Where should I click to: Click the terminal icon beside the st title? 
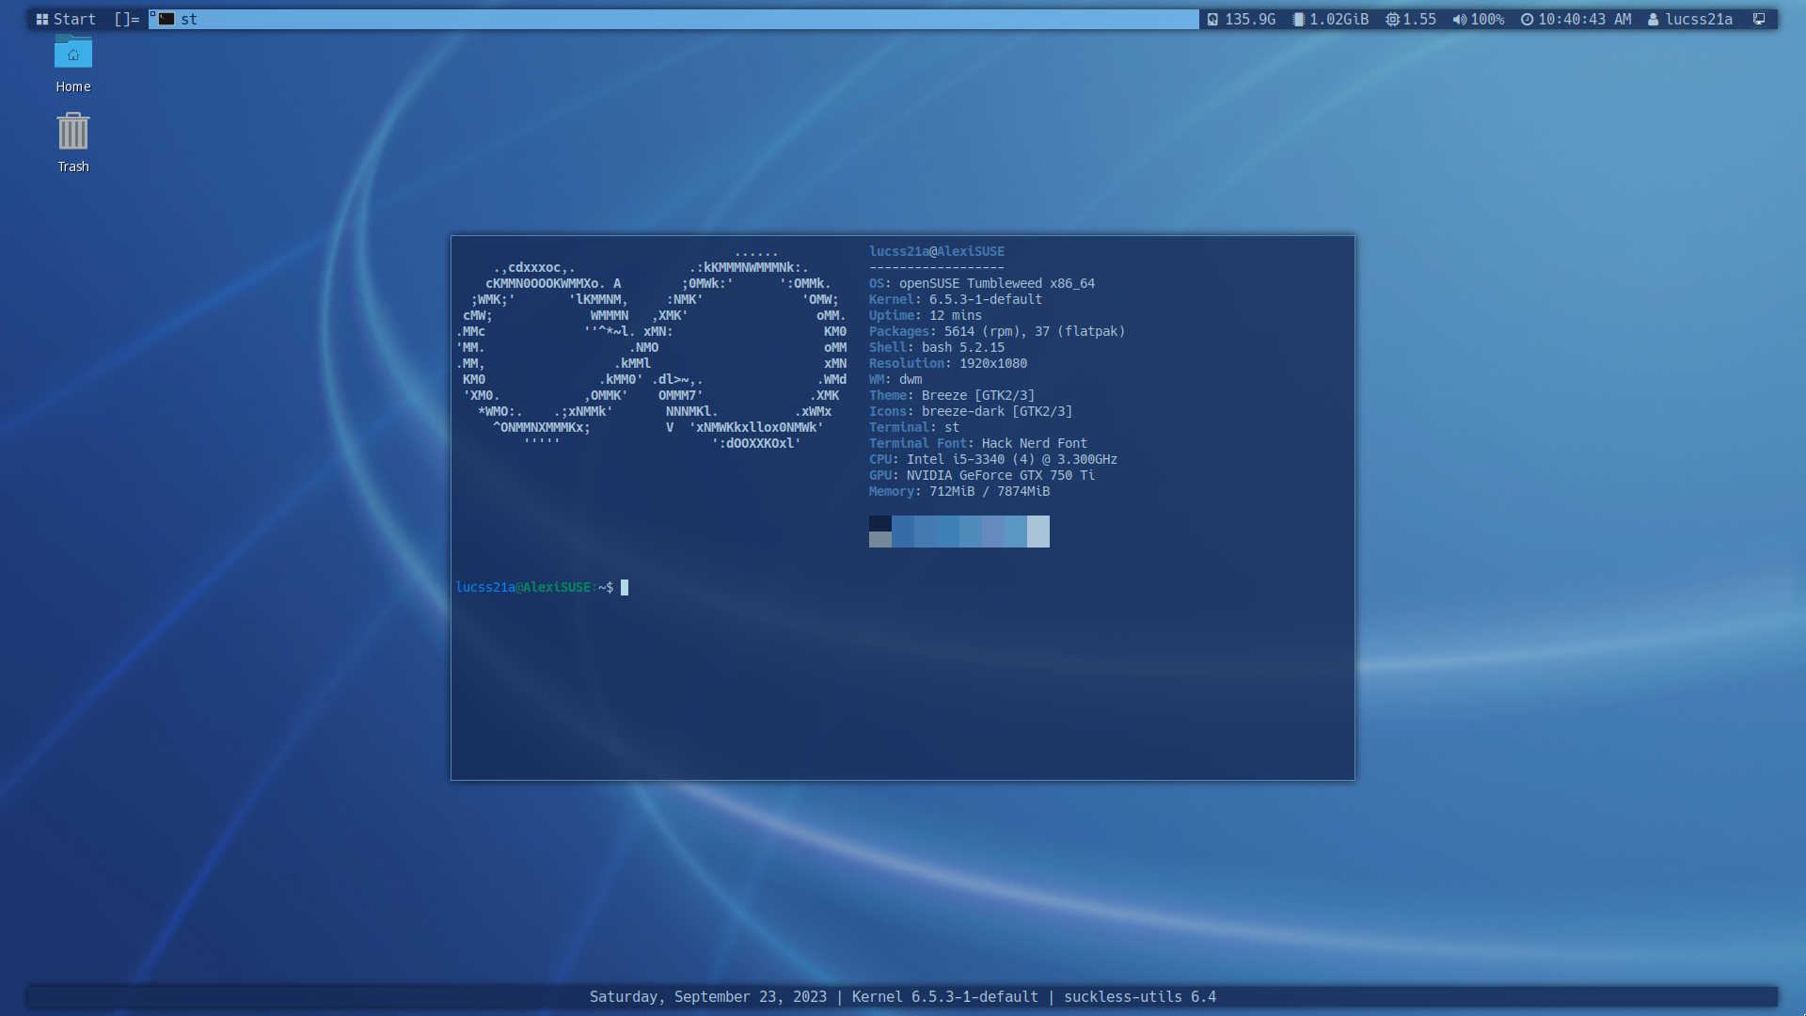pos(166,19)
